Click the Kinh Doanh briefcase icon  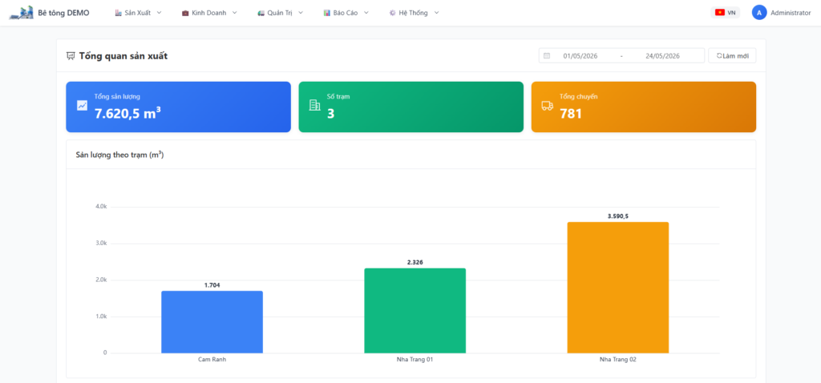(x=185, y=13)
